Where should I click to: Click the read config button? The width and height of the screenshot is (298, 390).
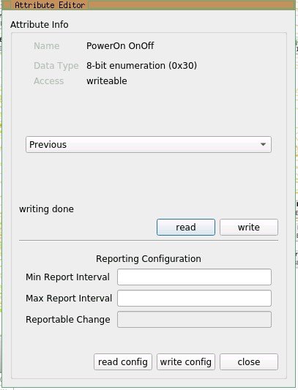tap(123, 361)
